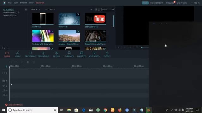This screenshot has width=202, height=113.
Task: Click the Undo icon above timeline
Action: 10,62
